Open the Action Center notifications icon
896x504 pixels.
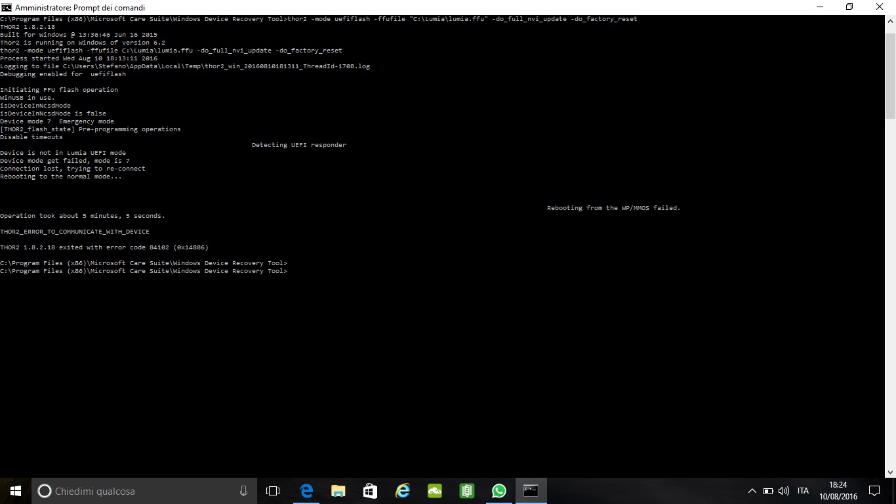tap(874, 491)
